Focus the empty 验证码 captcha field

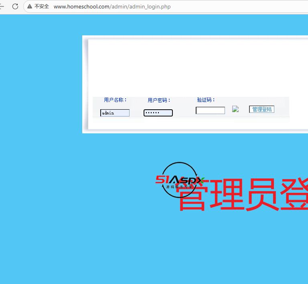[x=211, y=110]
